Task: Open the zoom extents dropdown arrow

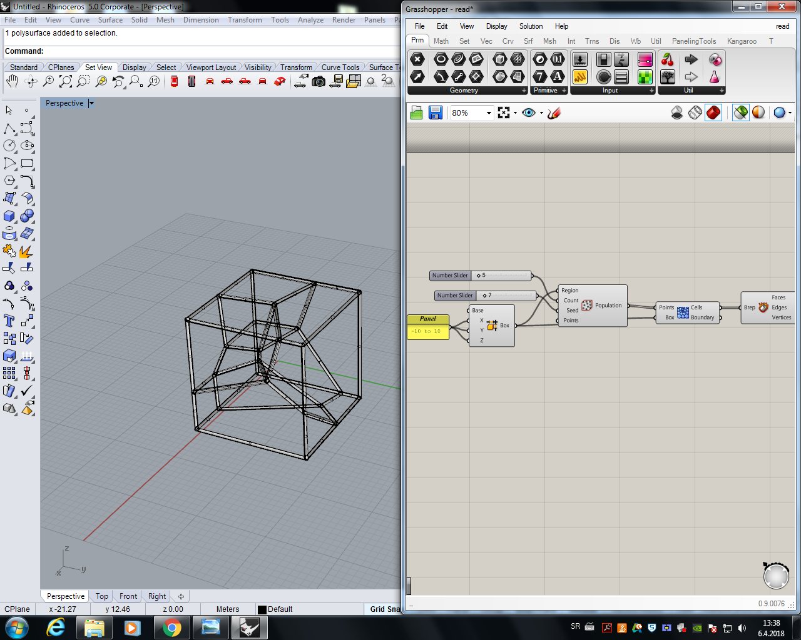Action: [x=516, y=113]
